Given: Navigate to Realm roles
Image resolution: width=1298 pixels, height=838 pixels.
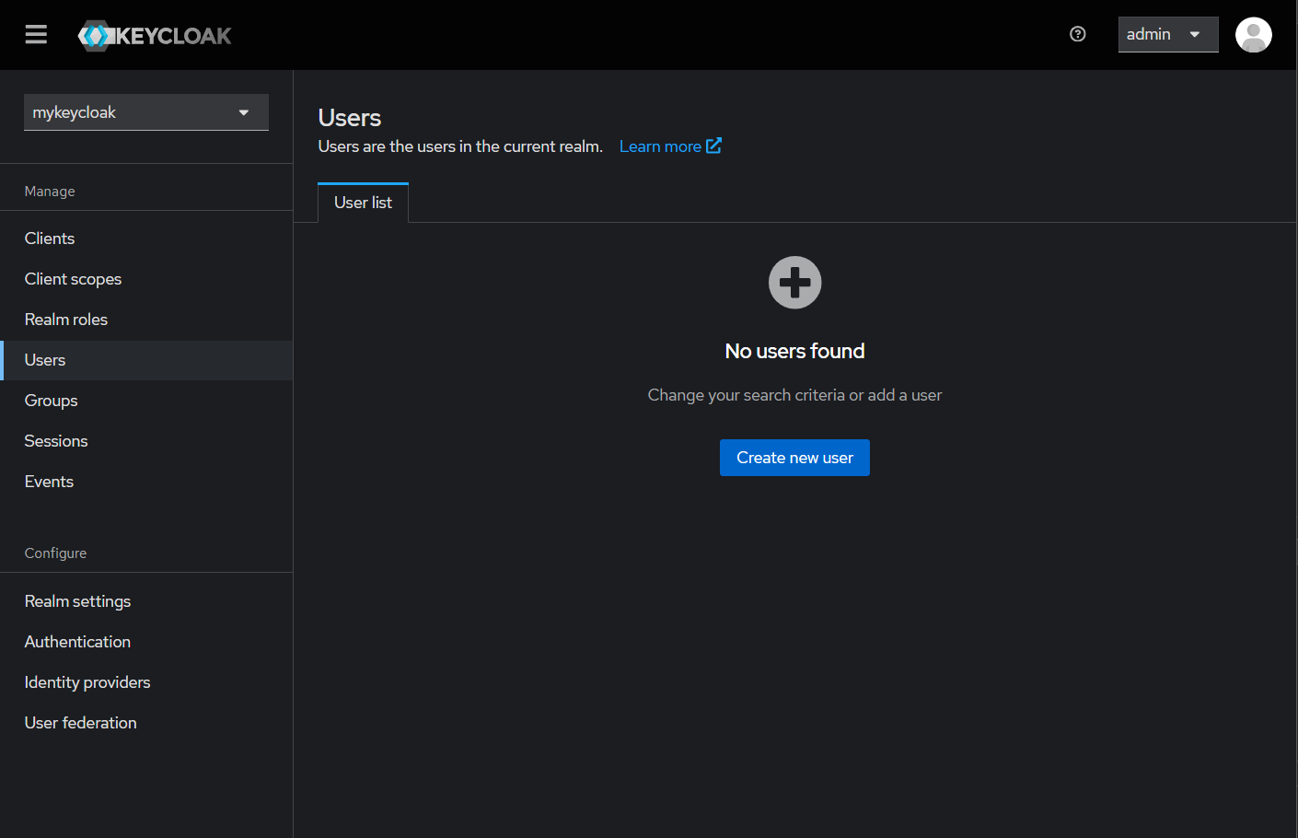Looking at the screenshot, I should (x=65, y=319).
